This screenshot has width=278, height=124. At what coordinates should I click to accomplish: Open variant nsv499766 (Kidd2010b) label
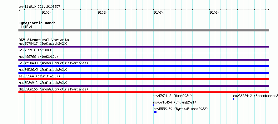click(38, 57)
